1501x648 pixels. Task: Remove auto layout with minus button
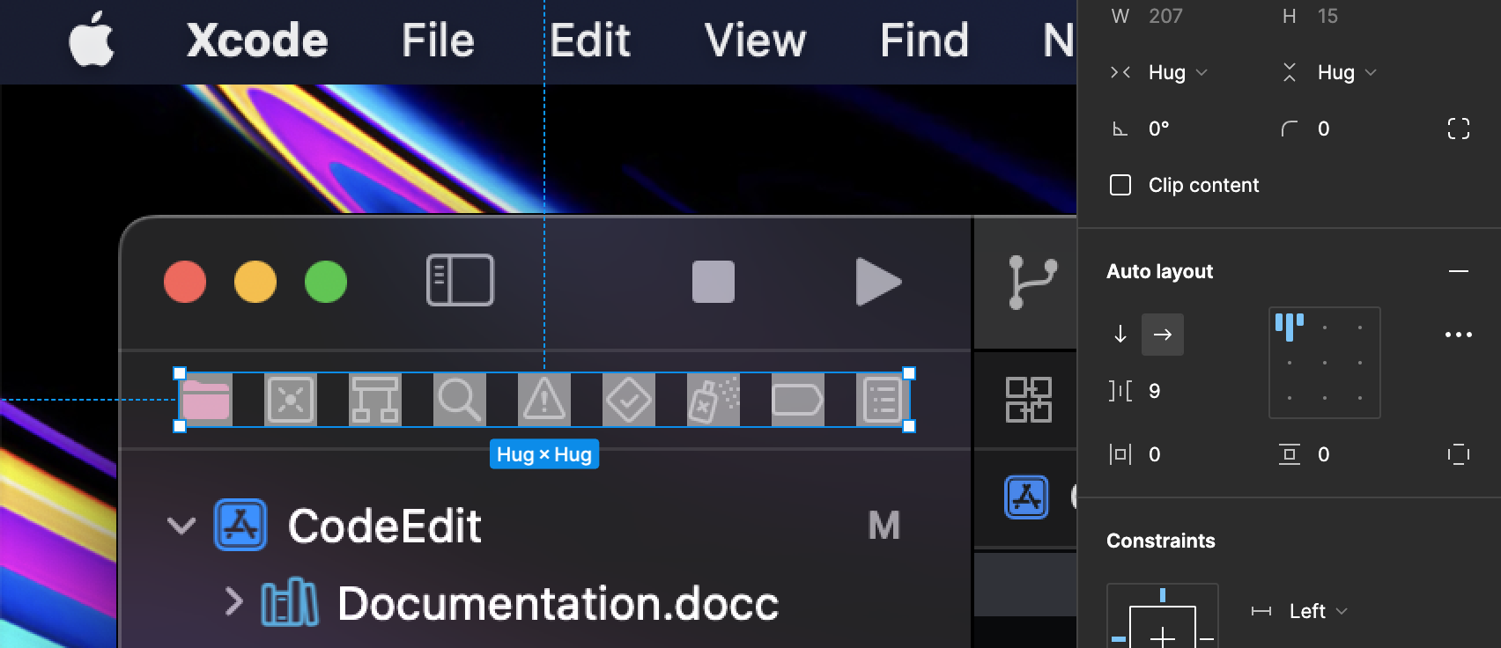(x=1459, y=271)
